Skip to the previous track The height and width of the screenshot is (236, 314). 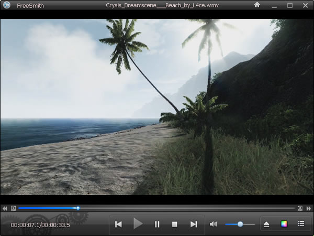(119, 224)
